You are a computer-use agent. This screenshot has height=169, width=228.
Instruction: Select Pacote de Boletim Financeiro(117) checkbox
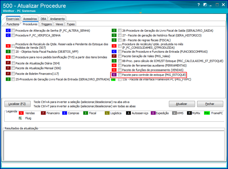click(13, 74)
